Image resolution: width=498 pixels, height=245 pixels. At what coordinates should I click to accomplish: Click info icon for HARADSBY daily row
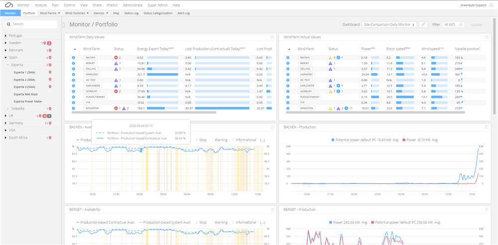click(73, 75)
